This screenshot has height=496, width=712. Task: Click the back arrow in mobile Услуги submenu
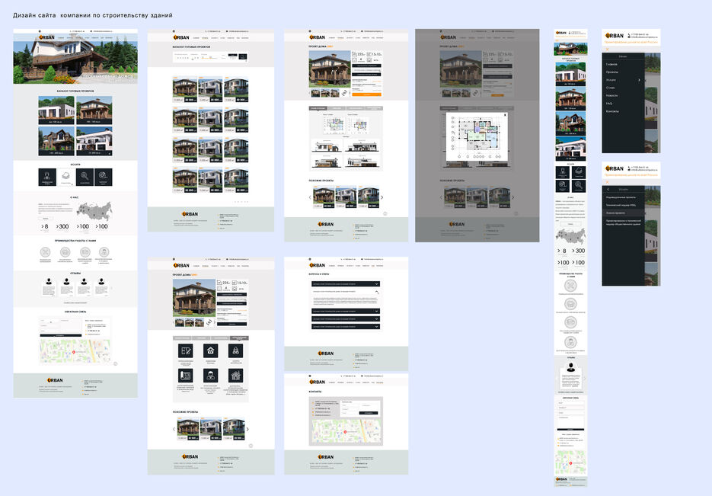608,189
